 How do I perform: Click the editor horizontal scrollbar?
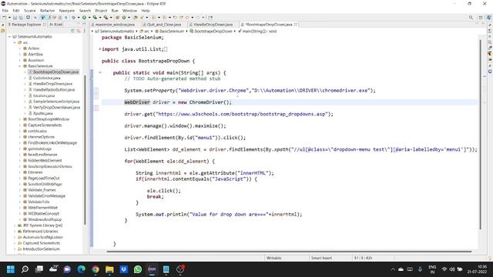tap(289, 252)
